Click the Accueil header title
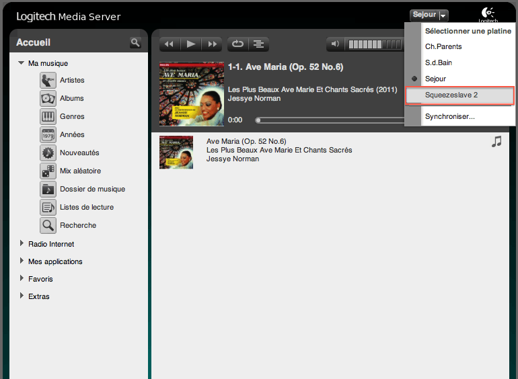 coord(34,42)
